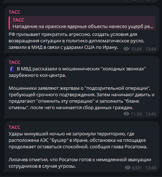Click the paragraph about scammers' suspicious operation
The width and height of the screenshot is (162, 177).
81,98
